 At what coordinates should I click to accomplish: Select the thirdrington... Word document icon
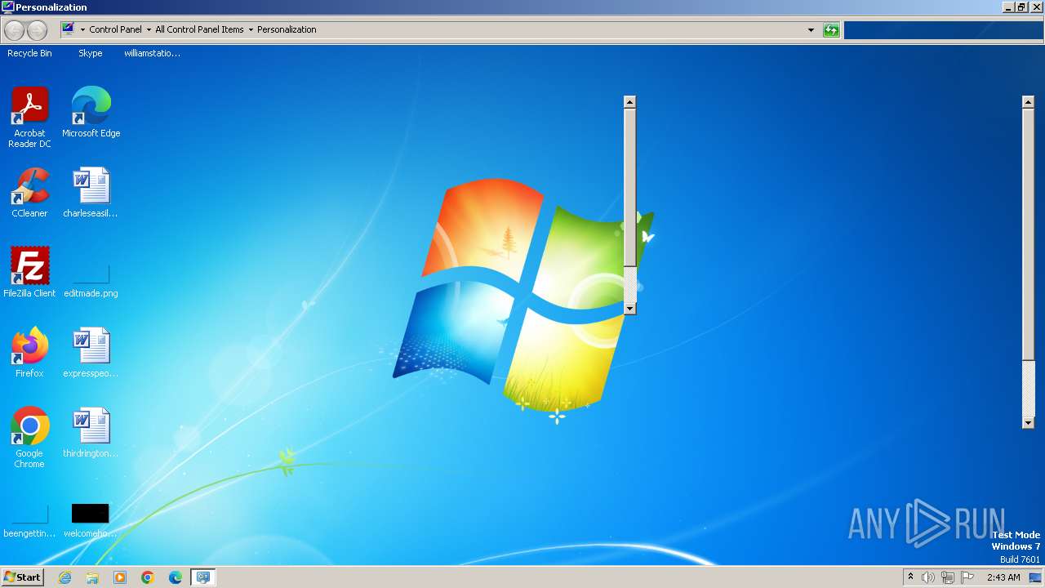91,433
